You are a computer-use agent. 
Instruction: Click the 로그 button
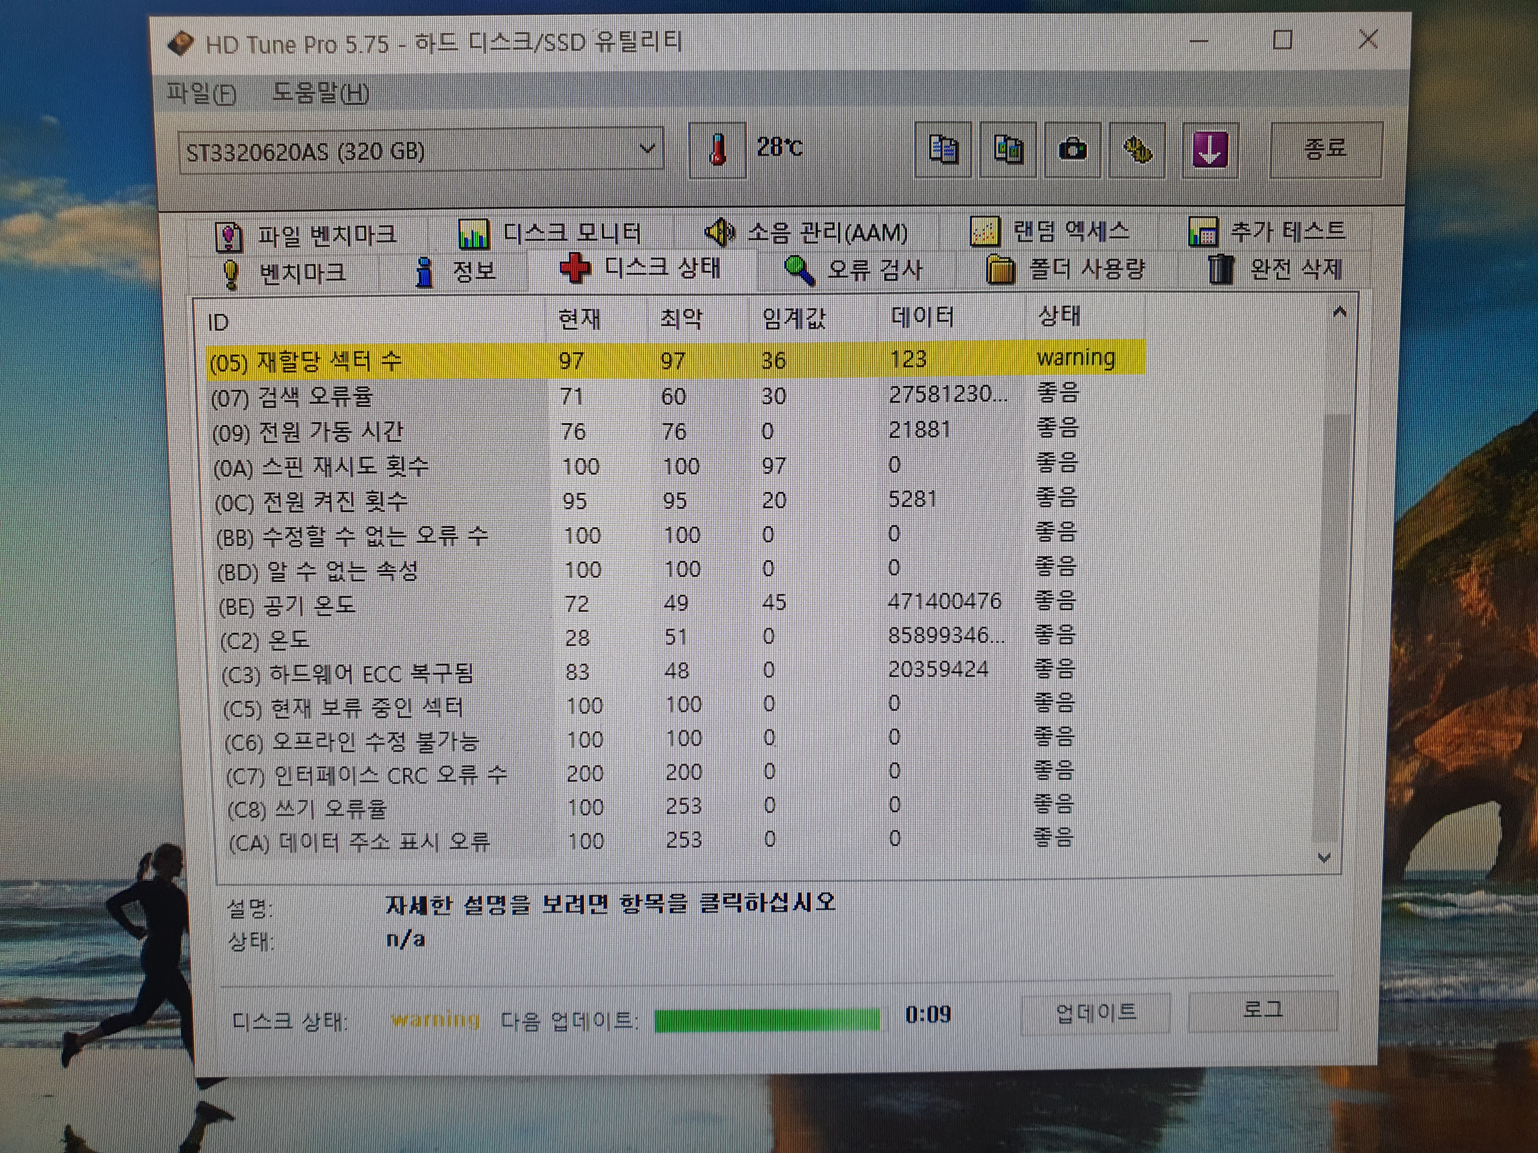[x=1263, y=1010]
